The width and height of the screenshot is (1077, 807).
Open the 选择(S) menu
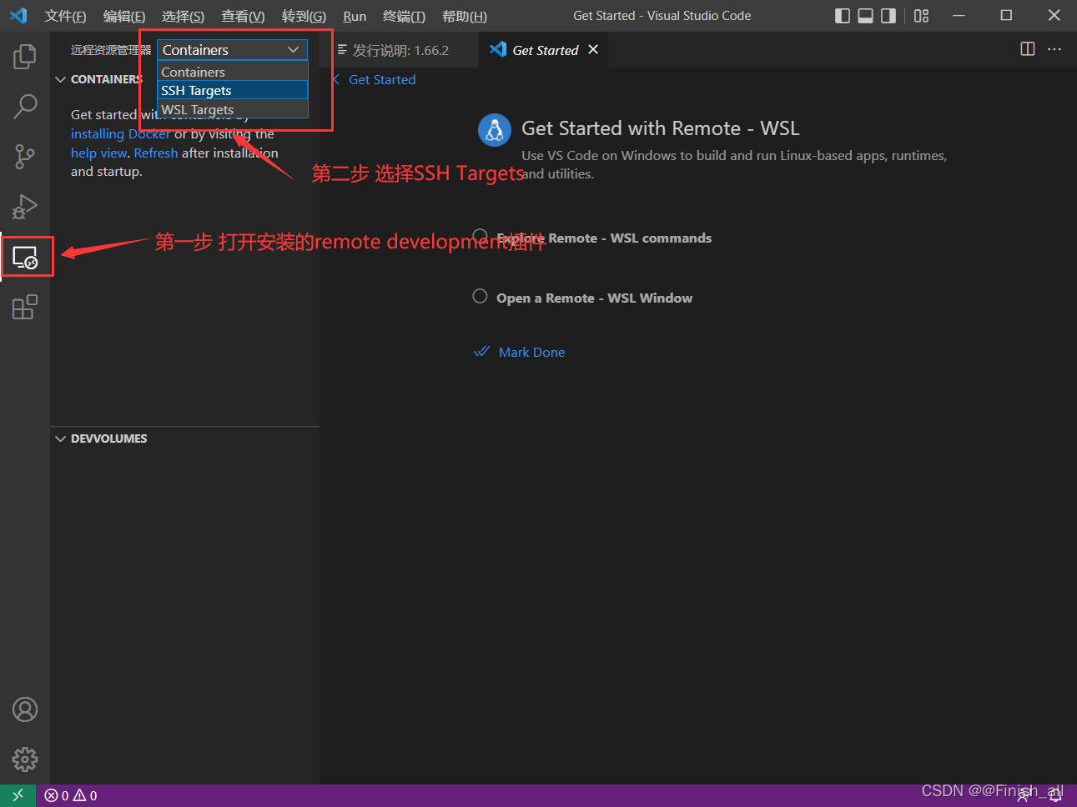coord(183,16)
